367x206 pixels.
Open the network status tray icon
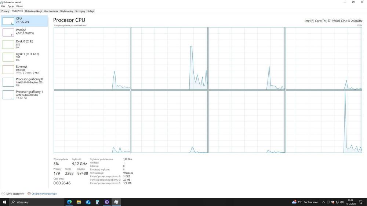click(x=337, y=202)
